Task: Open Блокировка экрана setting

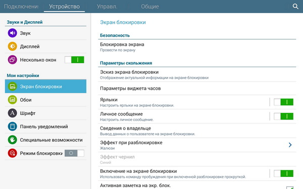Action: [197, 47]
